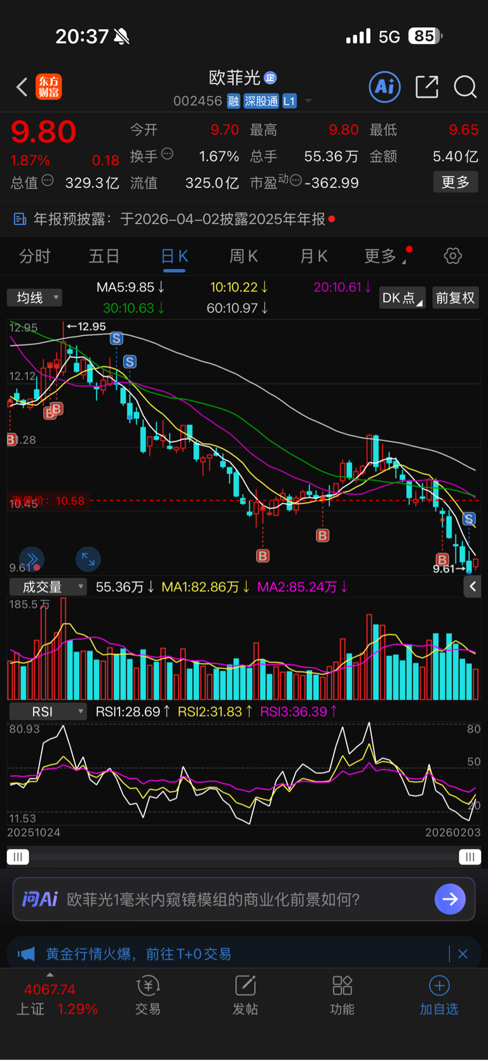
Task: Tap the 12.95 high price label
Action: 87,326
